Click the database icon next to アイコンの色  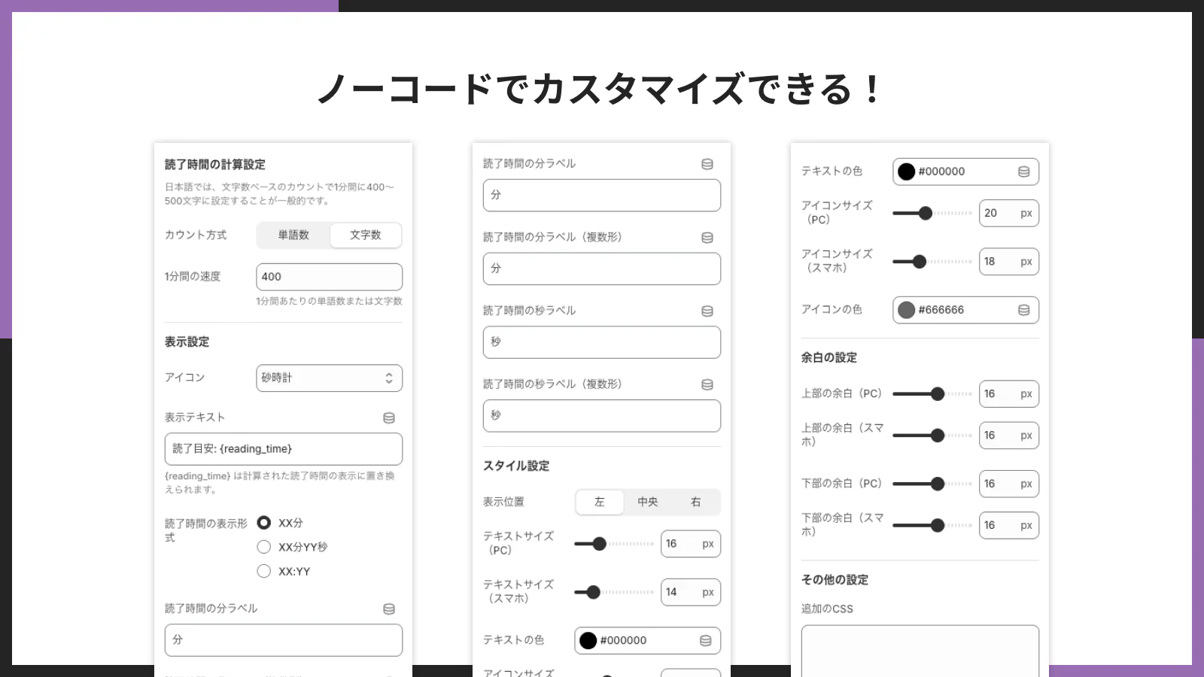point(1024,309)
